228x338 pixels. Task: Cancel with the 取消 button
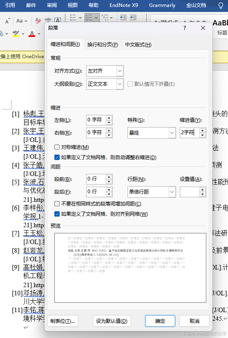194,321
